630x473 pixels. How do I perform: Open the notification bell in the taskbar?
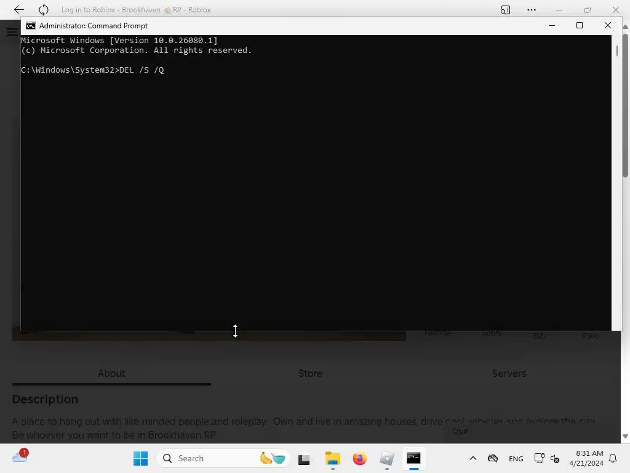[613, 458]
